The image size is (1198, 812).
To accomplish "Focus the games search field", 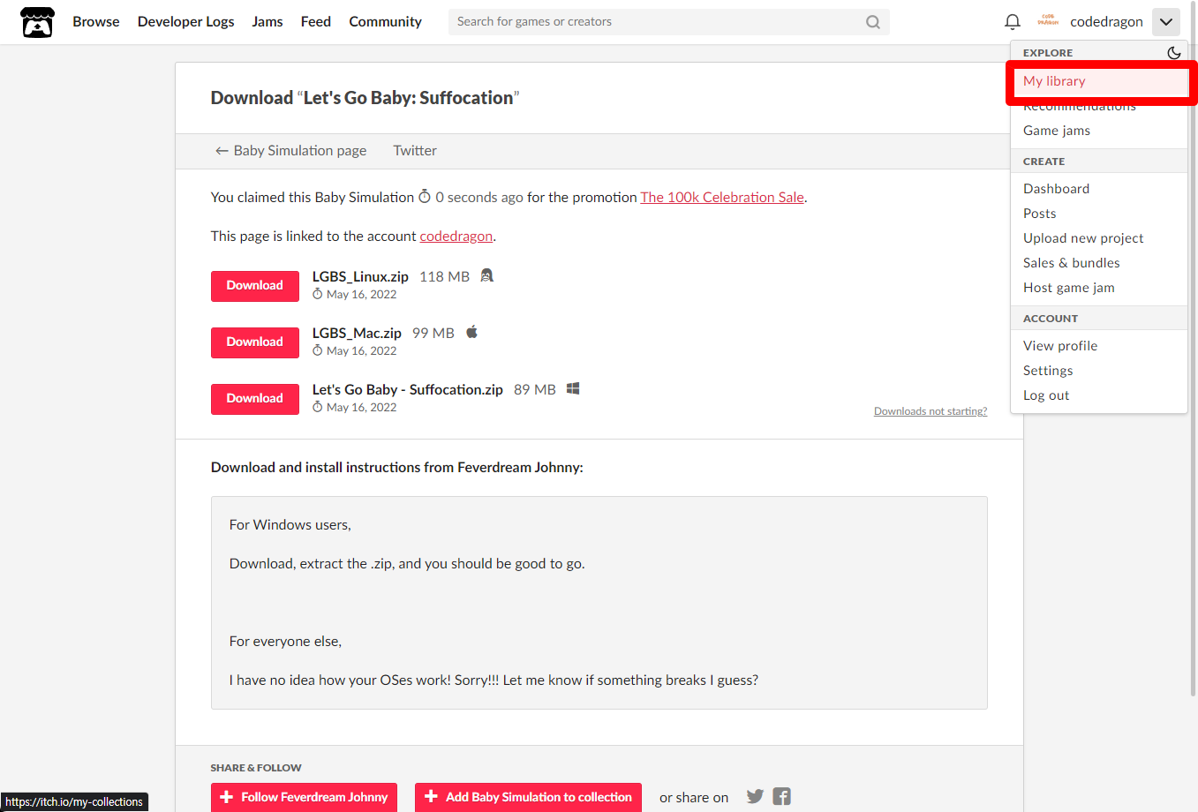I will point(668,22).
